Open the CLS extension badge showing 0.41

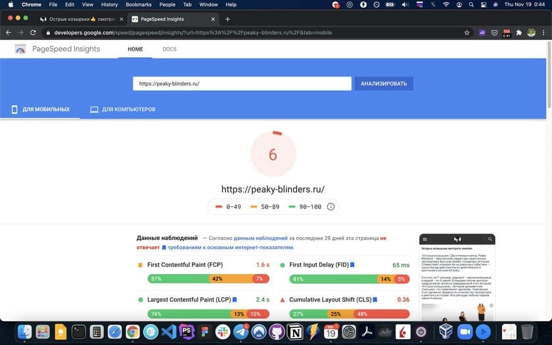507,33
